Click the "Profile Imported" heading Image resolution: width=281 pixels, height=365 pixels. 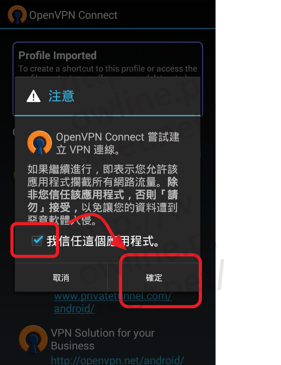coord(57,56)
